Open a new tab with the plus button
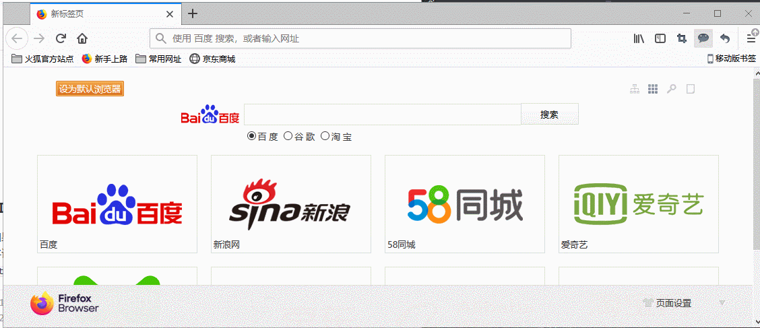 (193, 13)
